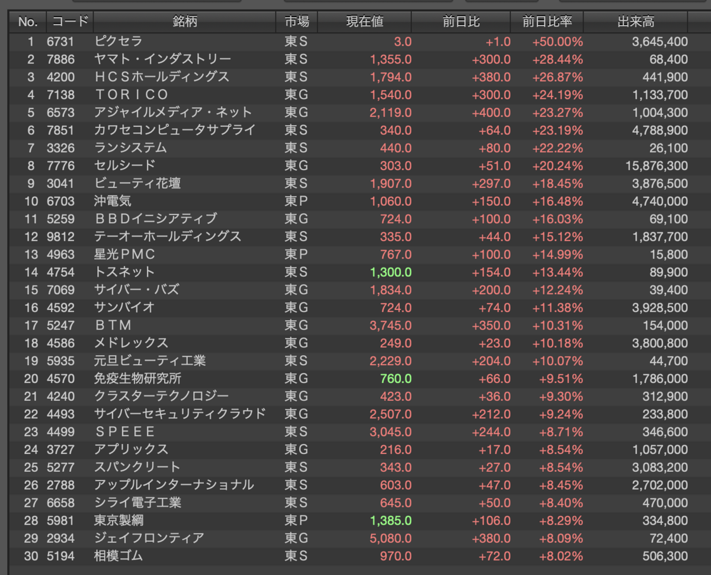Sort by the 現在値 column header
The width and height of the screenshot is (711, 575).
365,22
